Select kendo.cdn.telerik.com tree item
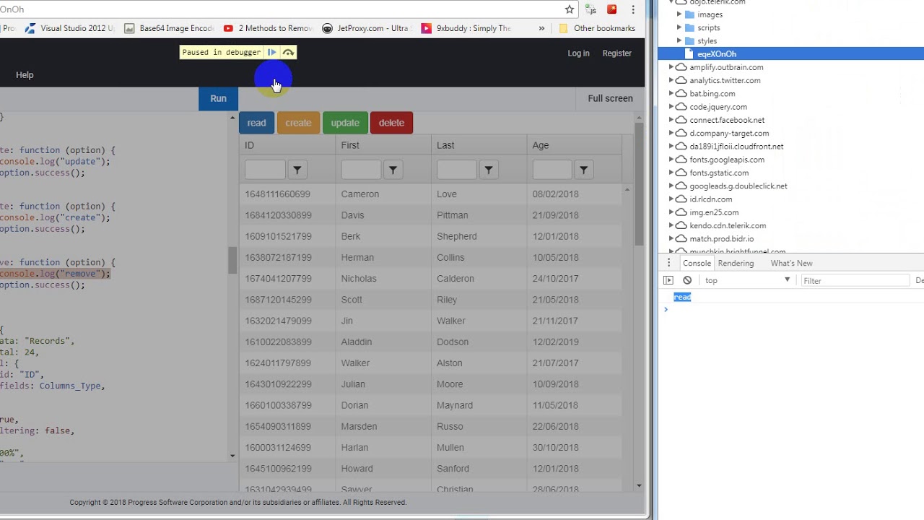This screenshot has height=520, width=924. pos(727,225)
